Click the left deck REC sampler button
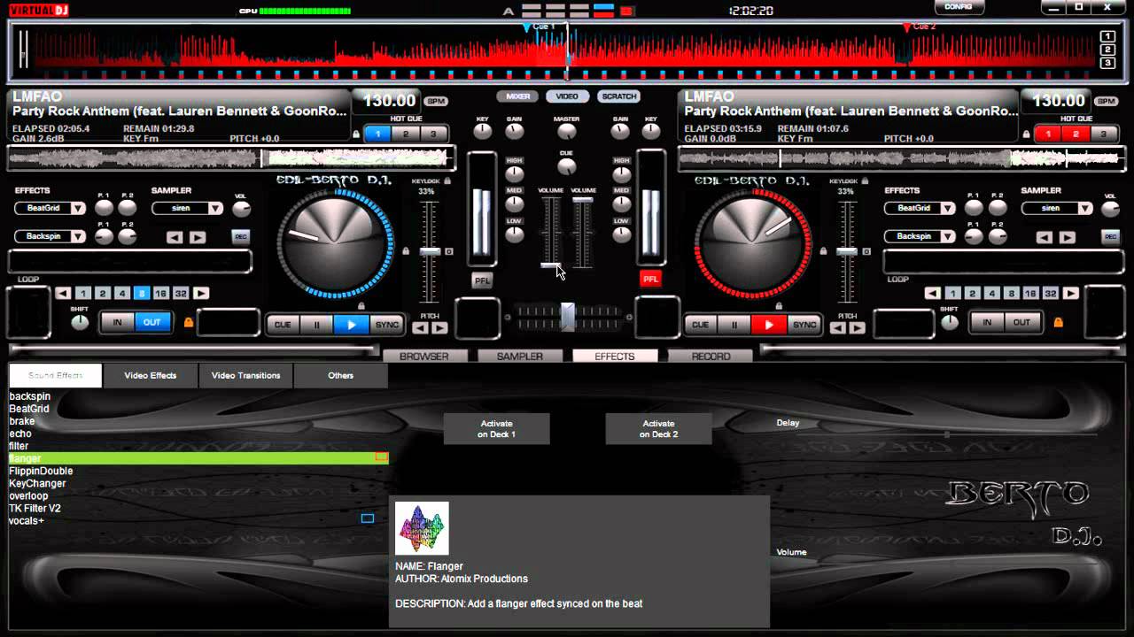The image size is (1134, 637). click(240, 237)
